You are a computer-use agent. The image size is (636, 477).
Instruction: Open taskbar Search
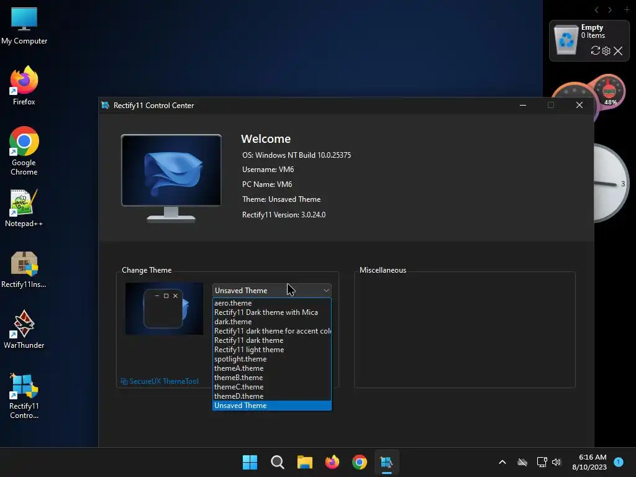[278, 462]
